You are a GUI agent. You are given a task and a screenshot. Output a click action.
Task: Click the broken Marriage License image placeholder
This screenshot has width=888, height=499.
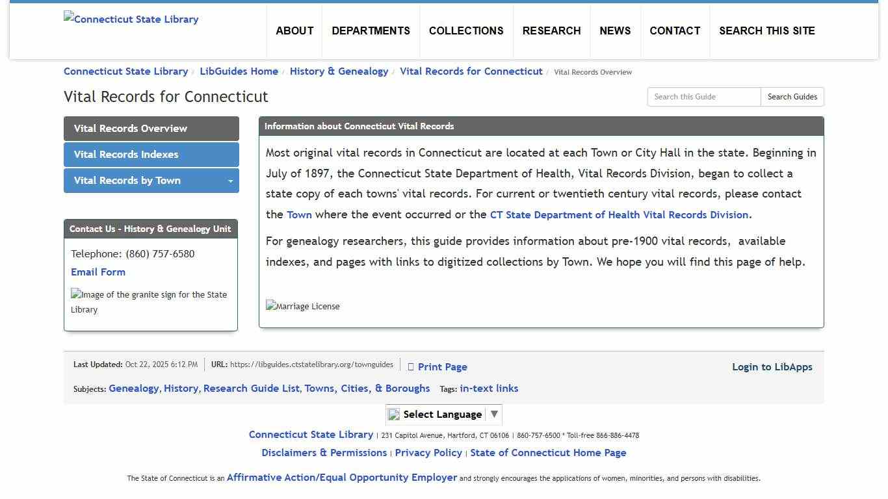coord(302,306)
